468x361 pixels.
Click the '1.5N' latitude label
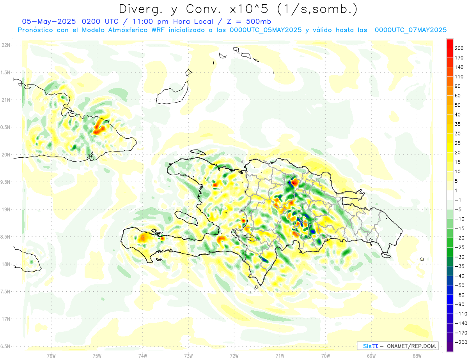(5, 72)
